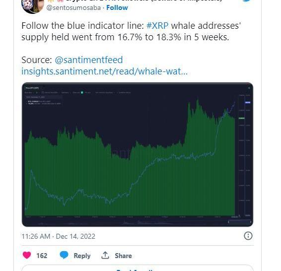
Task: Click the blue value label on chart axis
Action: [248, 102]
